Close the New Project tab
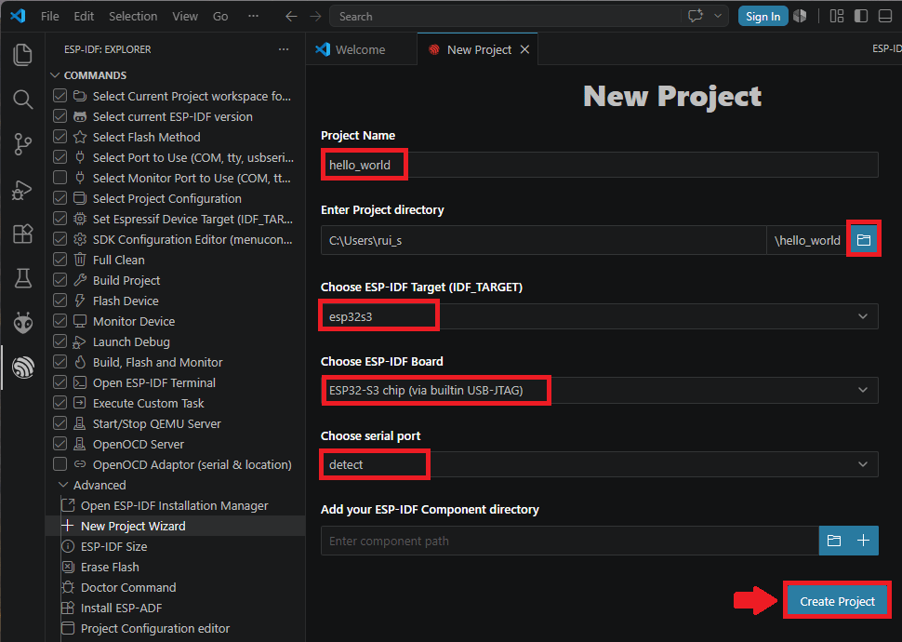 pos(524,49)
